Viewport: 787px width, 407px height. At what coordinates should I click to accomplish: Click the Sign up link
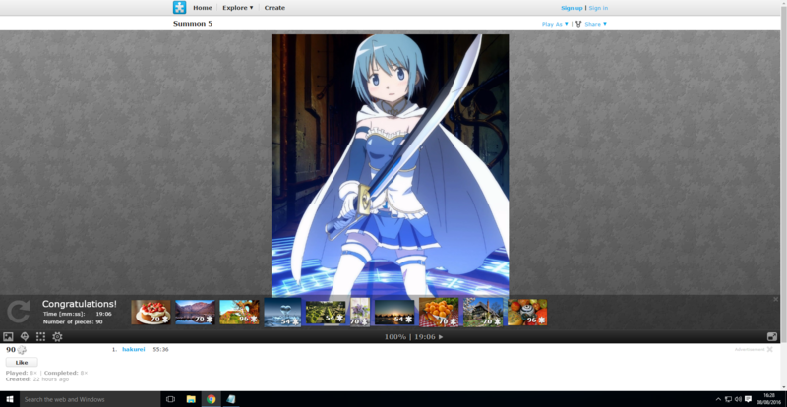[572, 8]
